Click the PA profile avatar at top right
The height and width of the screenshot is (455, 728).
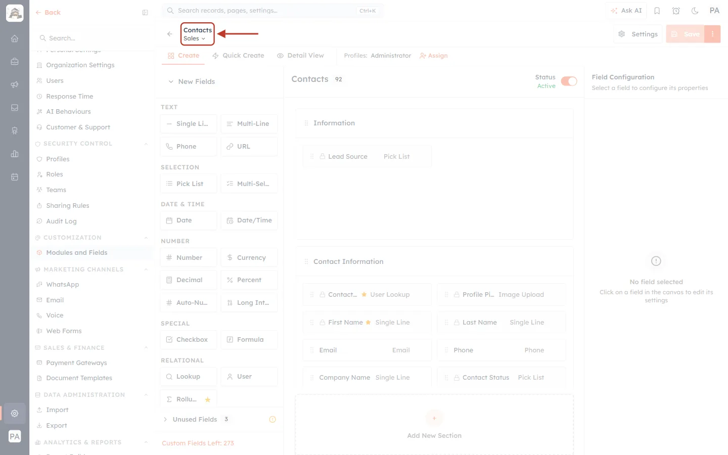coord(714,11)
